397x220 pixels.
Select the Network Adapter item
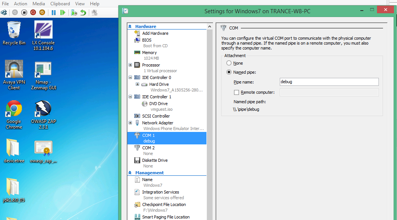(158, 123)
